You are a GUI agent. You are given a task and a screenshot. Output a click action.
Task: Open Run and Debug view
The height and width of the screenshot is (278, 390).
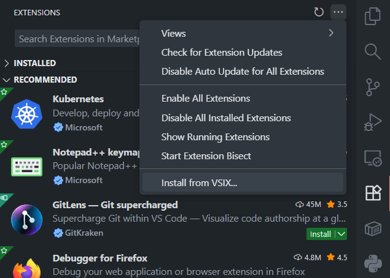pos(373,122)
